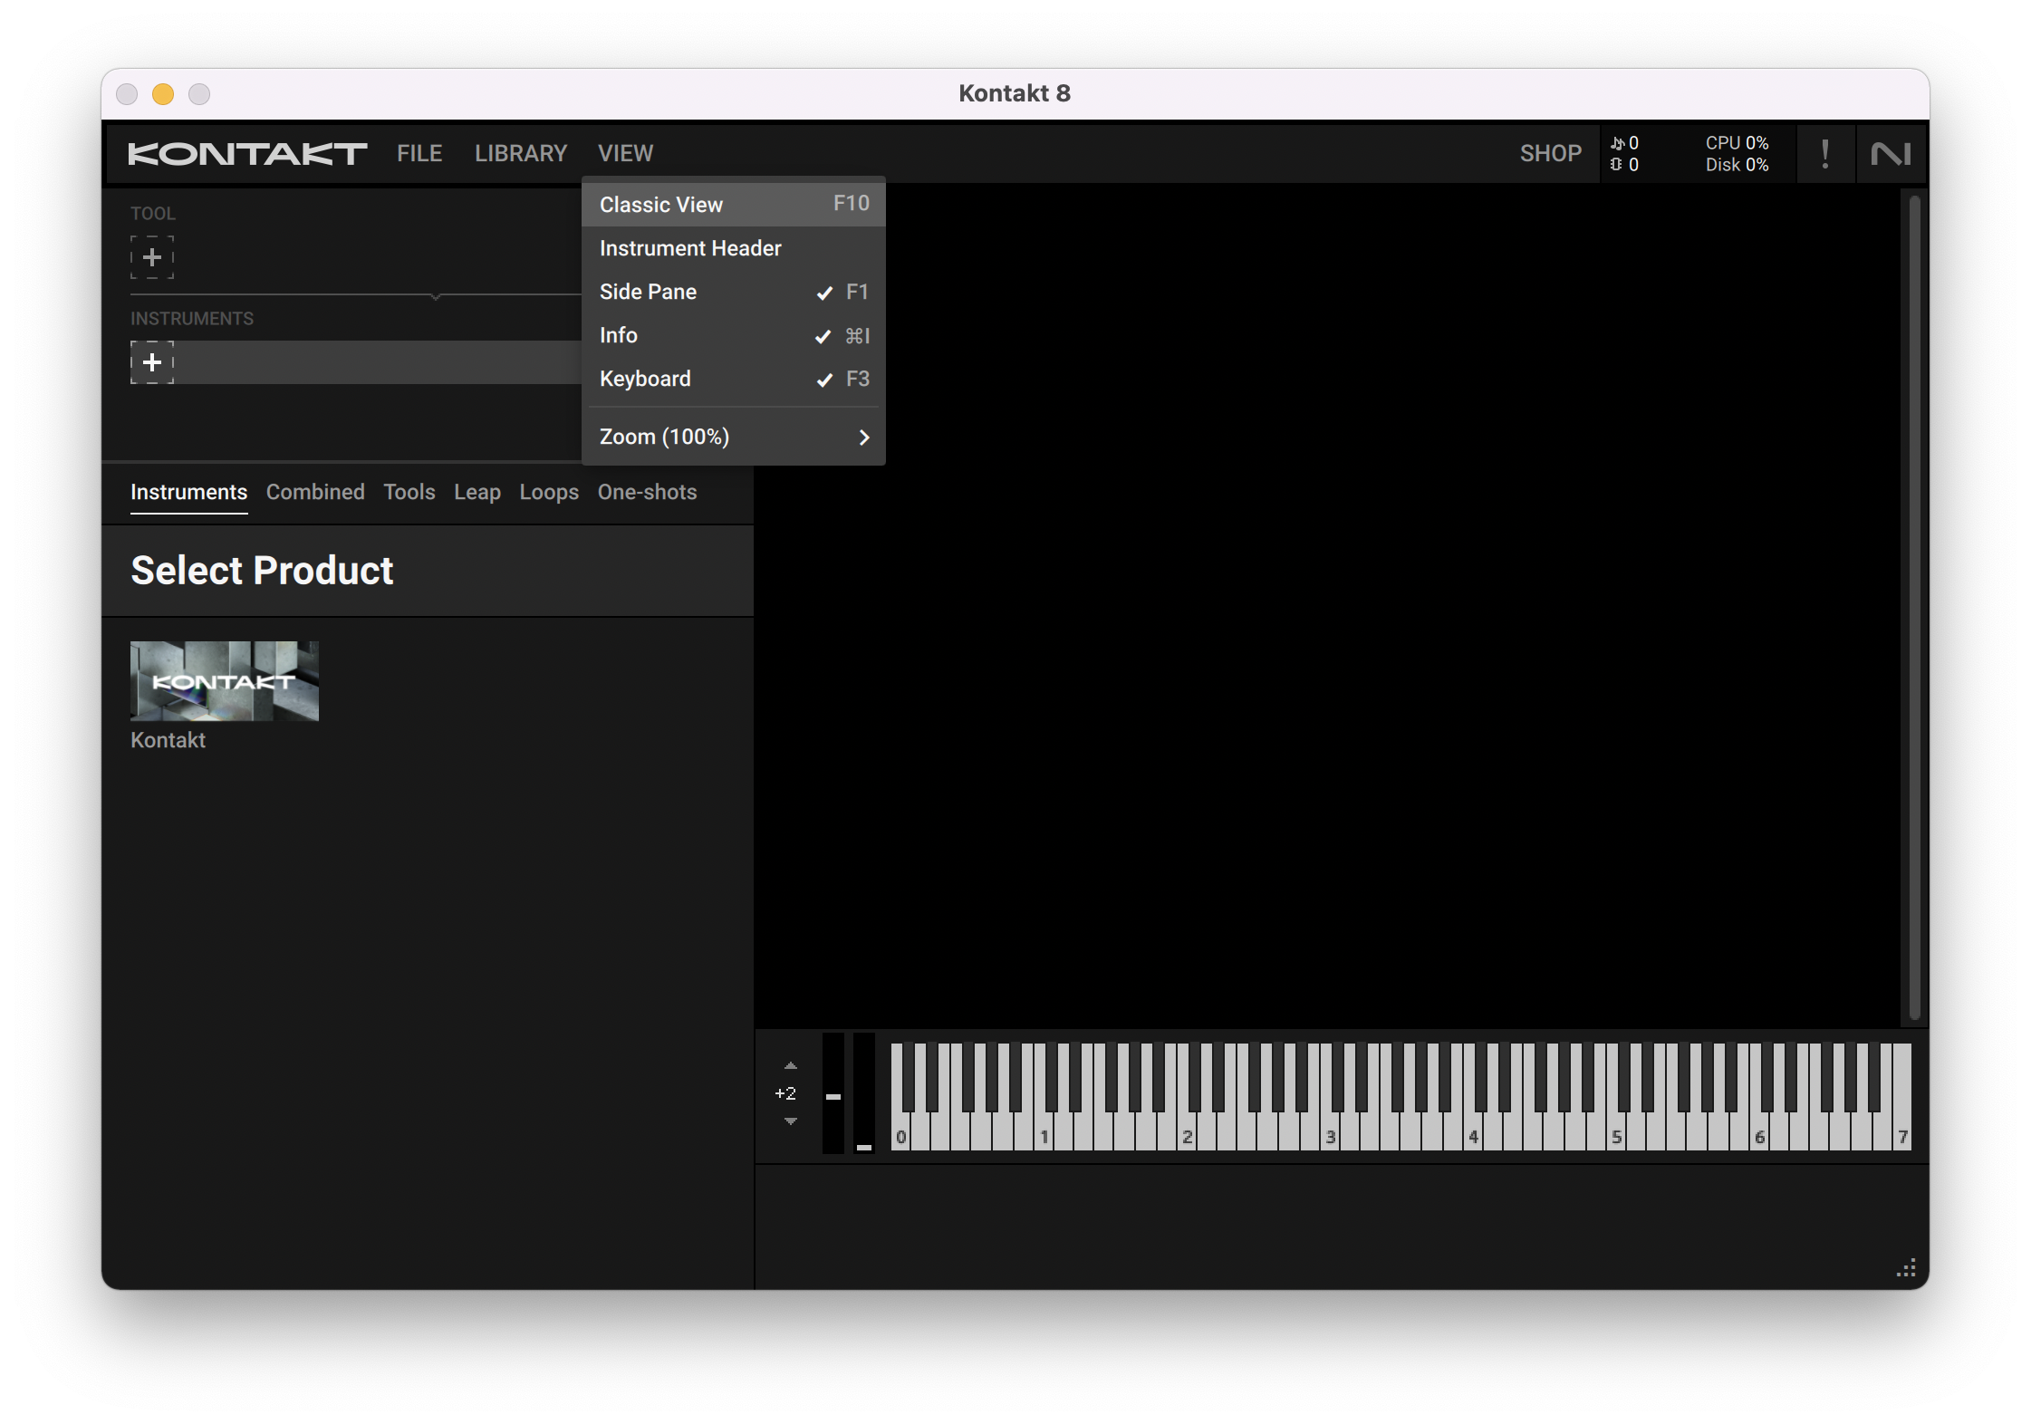Screen dimensions: 2031x1424
Task: Play the piano key labeled 7
Action: point(1901,1132)
